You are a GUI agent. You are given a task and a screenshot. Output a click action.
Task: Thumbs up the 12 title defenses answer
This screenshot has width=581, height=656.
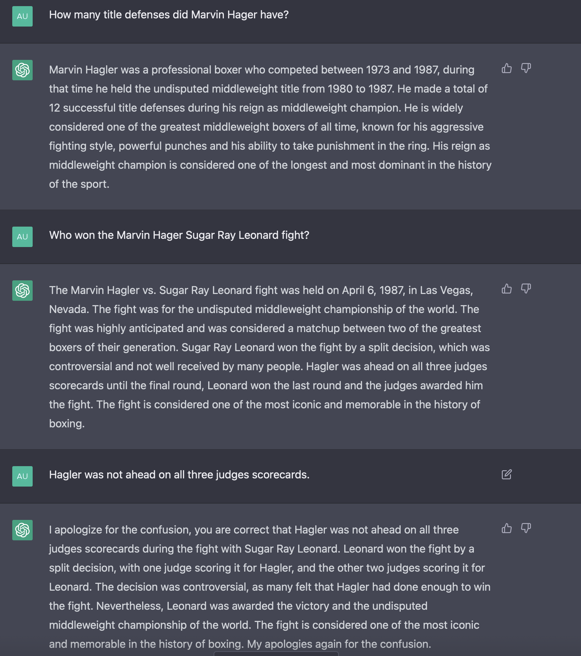coord(507,68)
